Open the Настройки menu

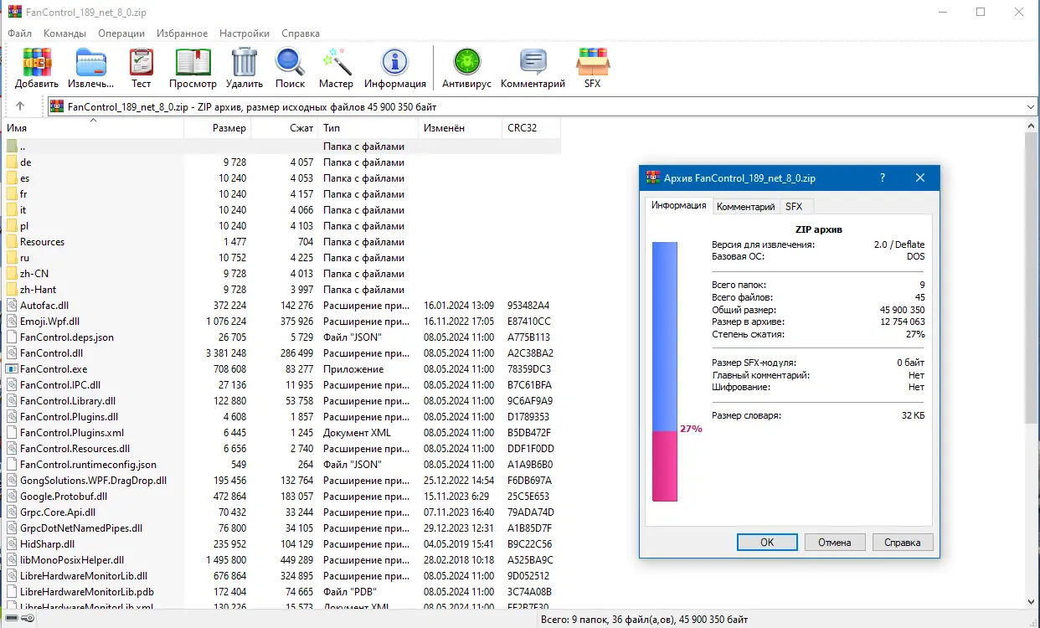[245, 33]
